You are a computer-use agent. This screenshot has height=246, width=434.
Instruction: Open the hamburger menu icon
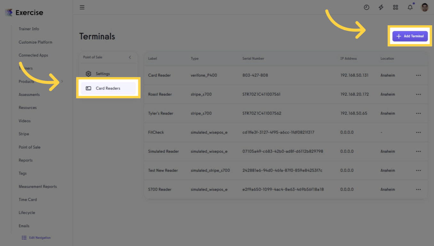click(82, 7)
